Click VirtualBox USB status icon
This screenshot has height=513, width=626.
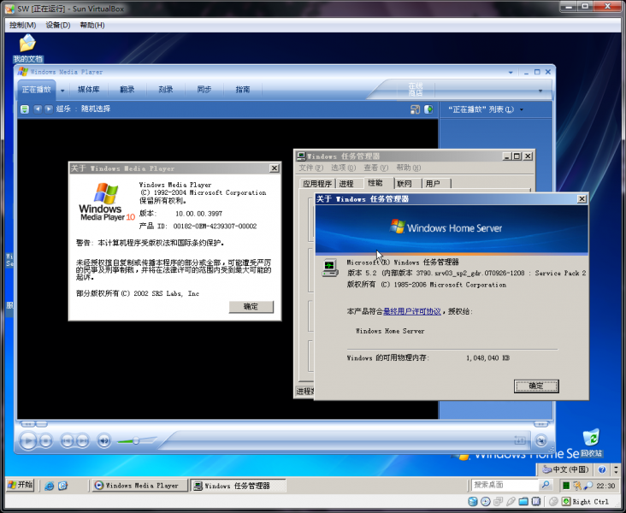coord(511,502)
